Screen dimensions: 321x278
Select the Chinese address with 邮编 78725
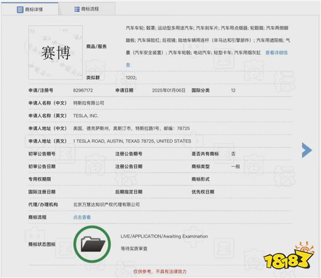pos(132,128)
